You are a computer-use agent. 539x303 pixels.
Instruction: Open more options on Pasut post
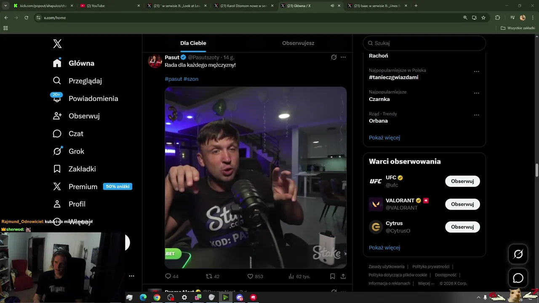(343, 57)
